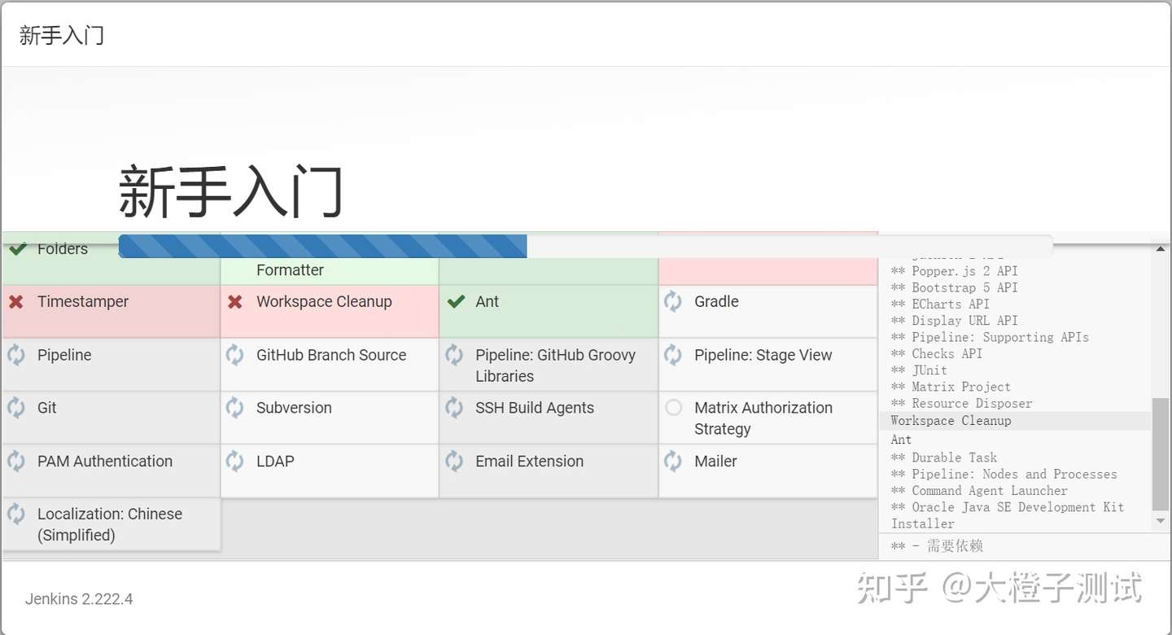
Task: Click the JUnit log line
Action: click(919, 370)
